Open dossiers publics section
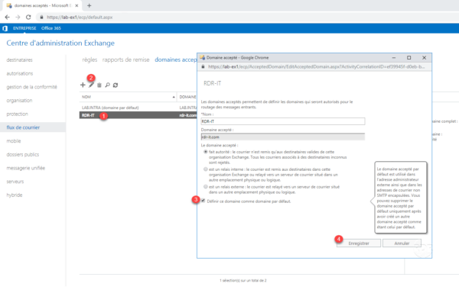 pos(23,154)
